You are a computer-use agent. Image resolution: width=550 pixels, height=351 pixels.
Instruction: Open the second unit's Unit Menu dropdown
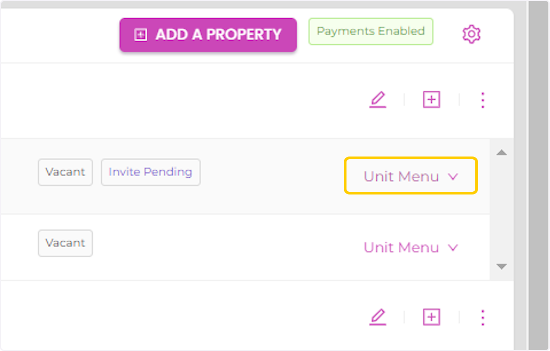(410, 248)
